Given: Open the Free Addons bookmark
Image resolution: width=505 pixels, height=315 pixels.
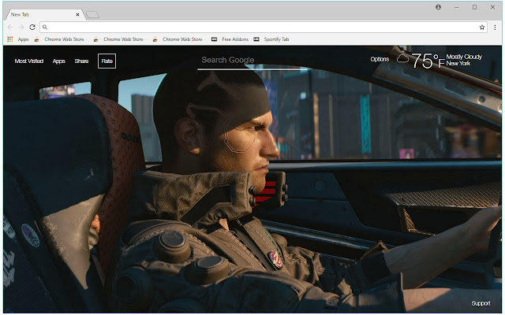Looking at the screenshot, I should 230,39.
